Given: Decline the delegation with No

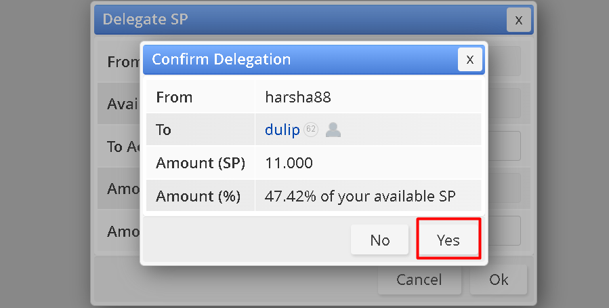Looking at the screenshot, I should pos(379,239).
